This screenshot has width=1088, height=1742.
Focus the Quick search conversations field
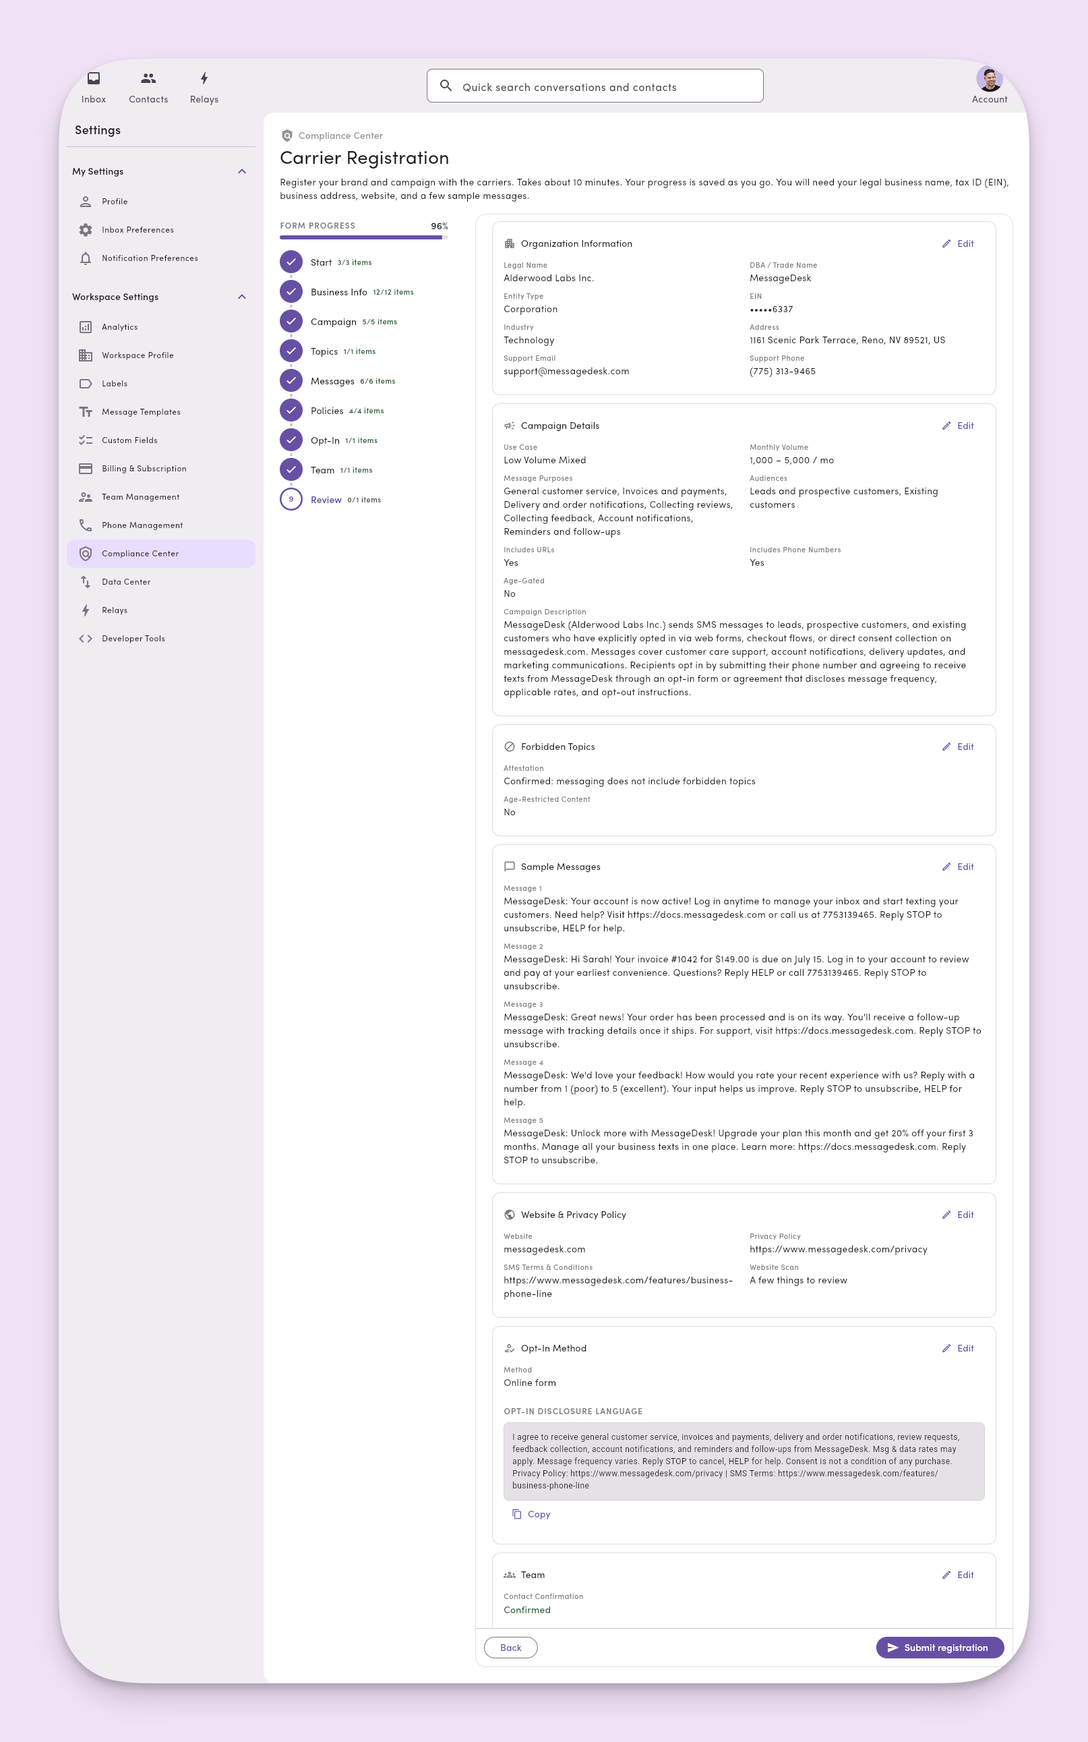[x=595, y=86]
